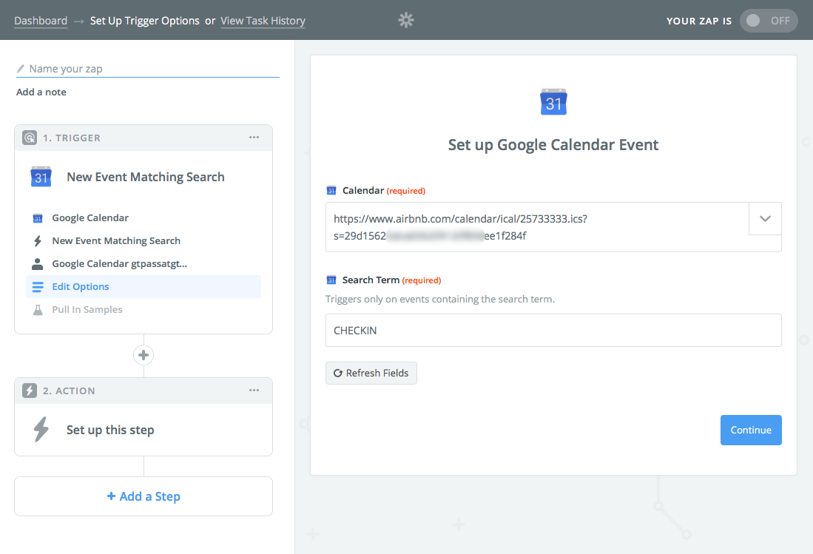Click the Action step lightning badge icon

coord(30,391)
